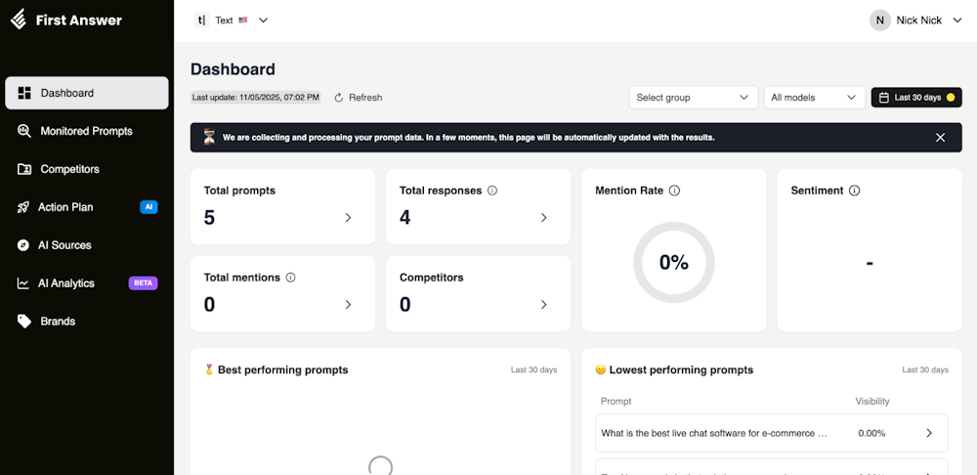Click the Sentiment info icon
The width and height of the screenshot is (977, 475).
point(855,191)
